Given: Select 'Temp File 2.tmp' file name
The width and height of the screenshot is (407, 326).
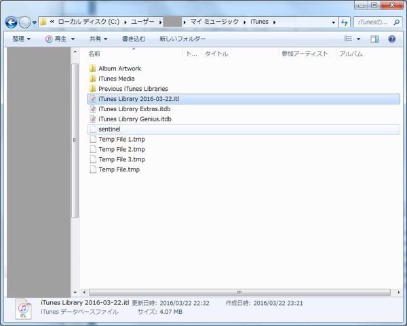Looking at the screenshot, I should click(x=121, y=149).
